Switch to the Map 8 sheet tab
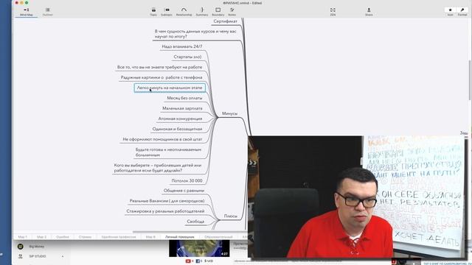The image size is (472, 265). tap(150, 237)
